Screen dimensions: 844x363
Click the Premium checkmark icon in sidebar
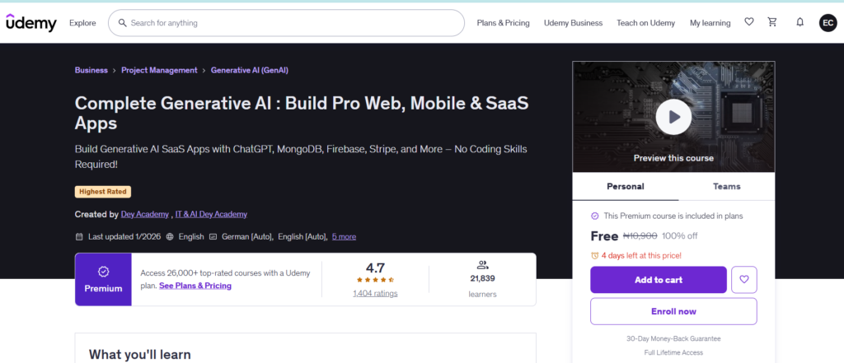click(x=595, y=216)
